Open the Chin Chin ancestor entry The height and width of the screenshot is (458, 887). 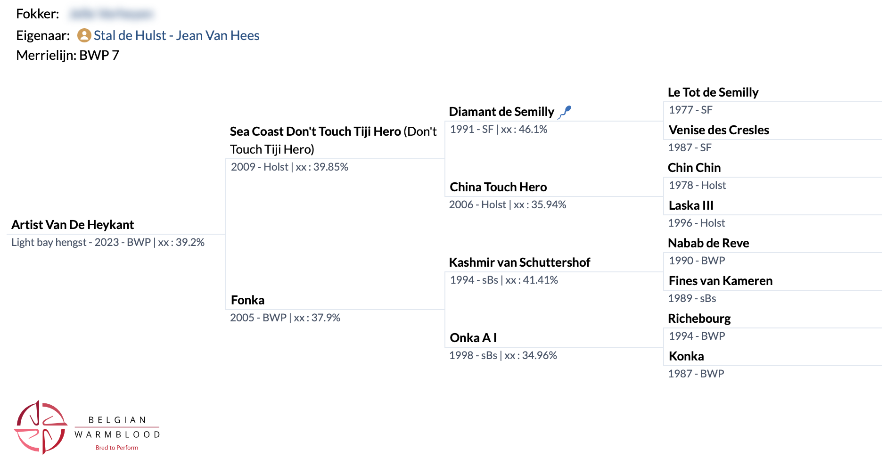pyautogui.click(x=694, y=168)
